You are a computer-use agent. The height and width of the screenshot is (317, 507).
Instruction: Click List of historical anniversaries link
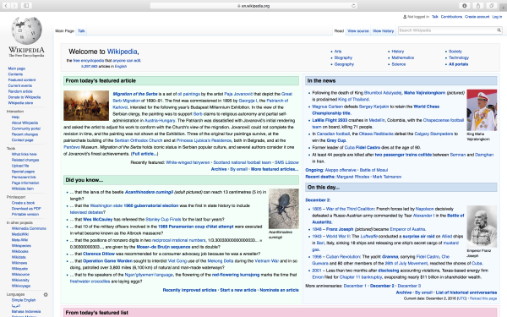466,292
